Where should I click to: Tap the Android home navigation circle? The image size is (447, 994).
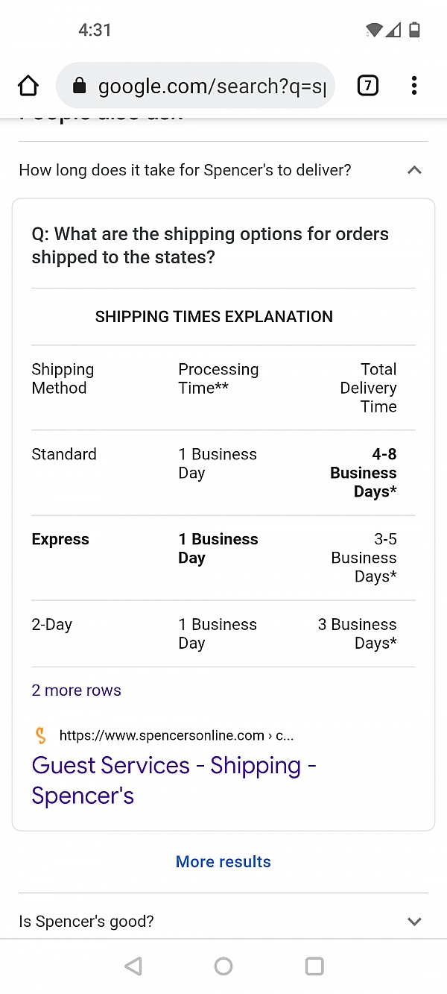pos(223,966)
